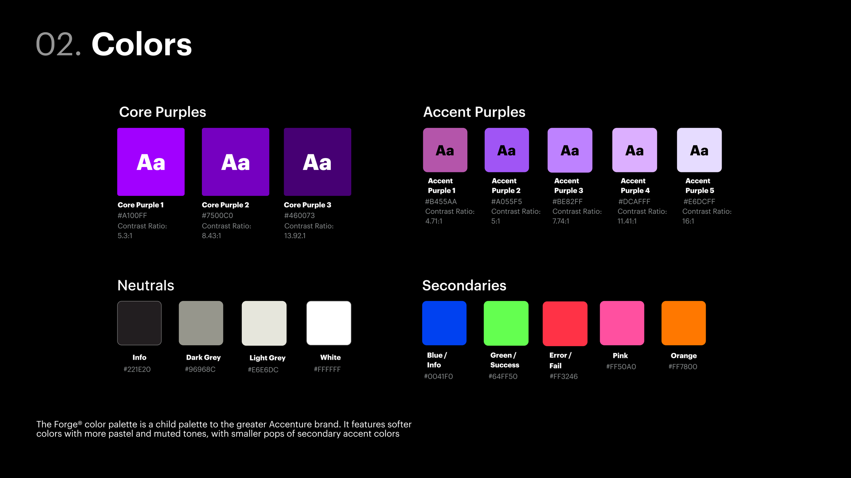Pick the Accent Purple 4 swatch
Image resolution: width=851 pixels, height=478 pixels.
635,150
